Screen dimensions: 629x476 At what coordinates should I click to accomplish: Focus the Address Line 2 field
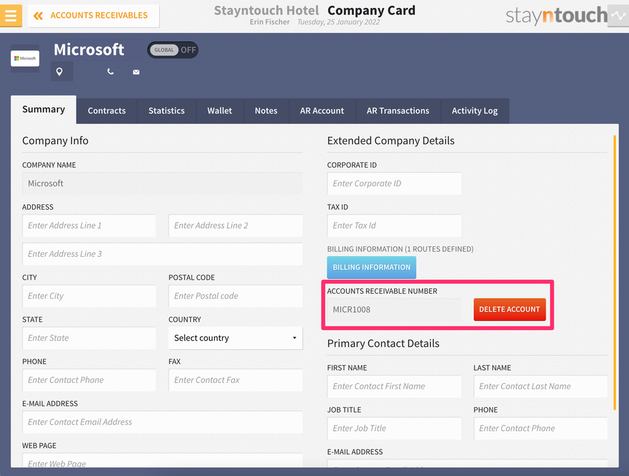pos(235,225)
